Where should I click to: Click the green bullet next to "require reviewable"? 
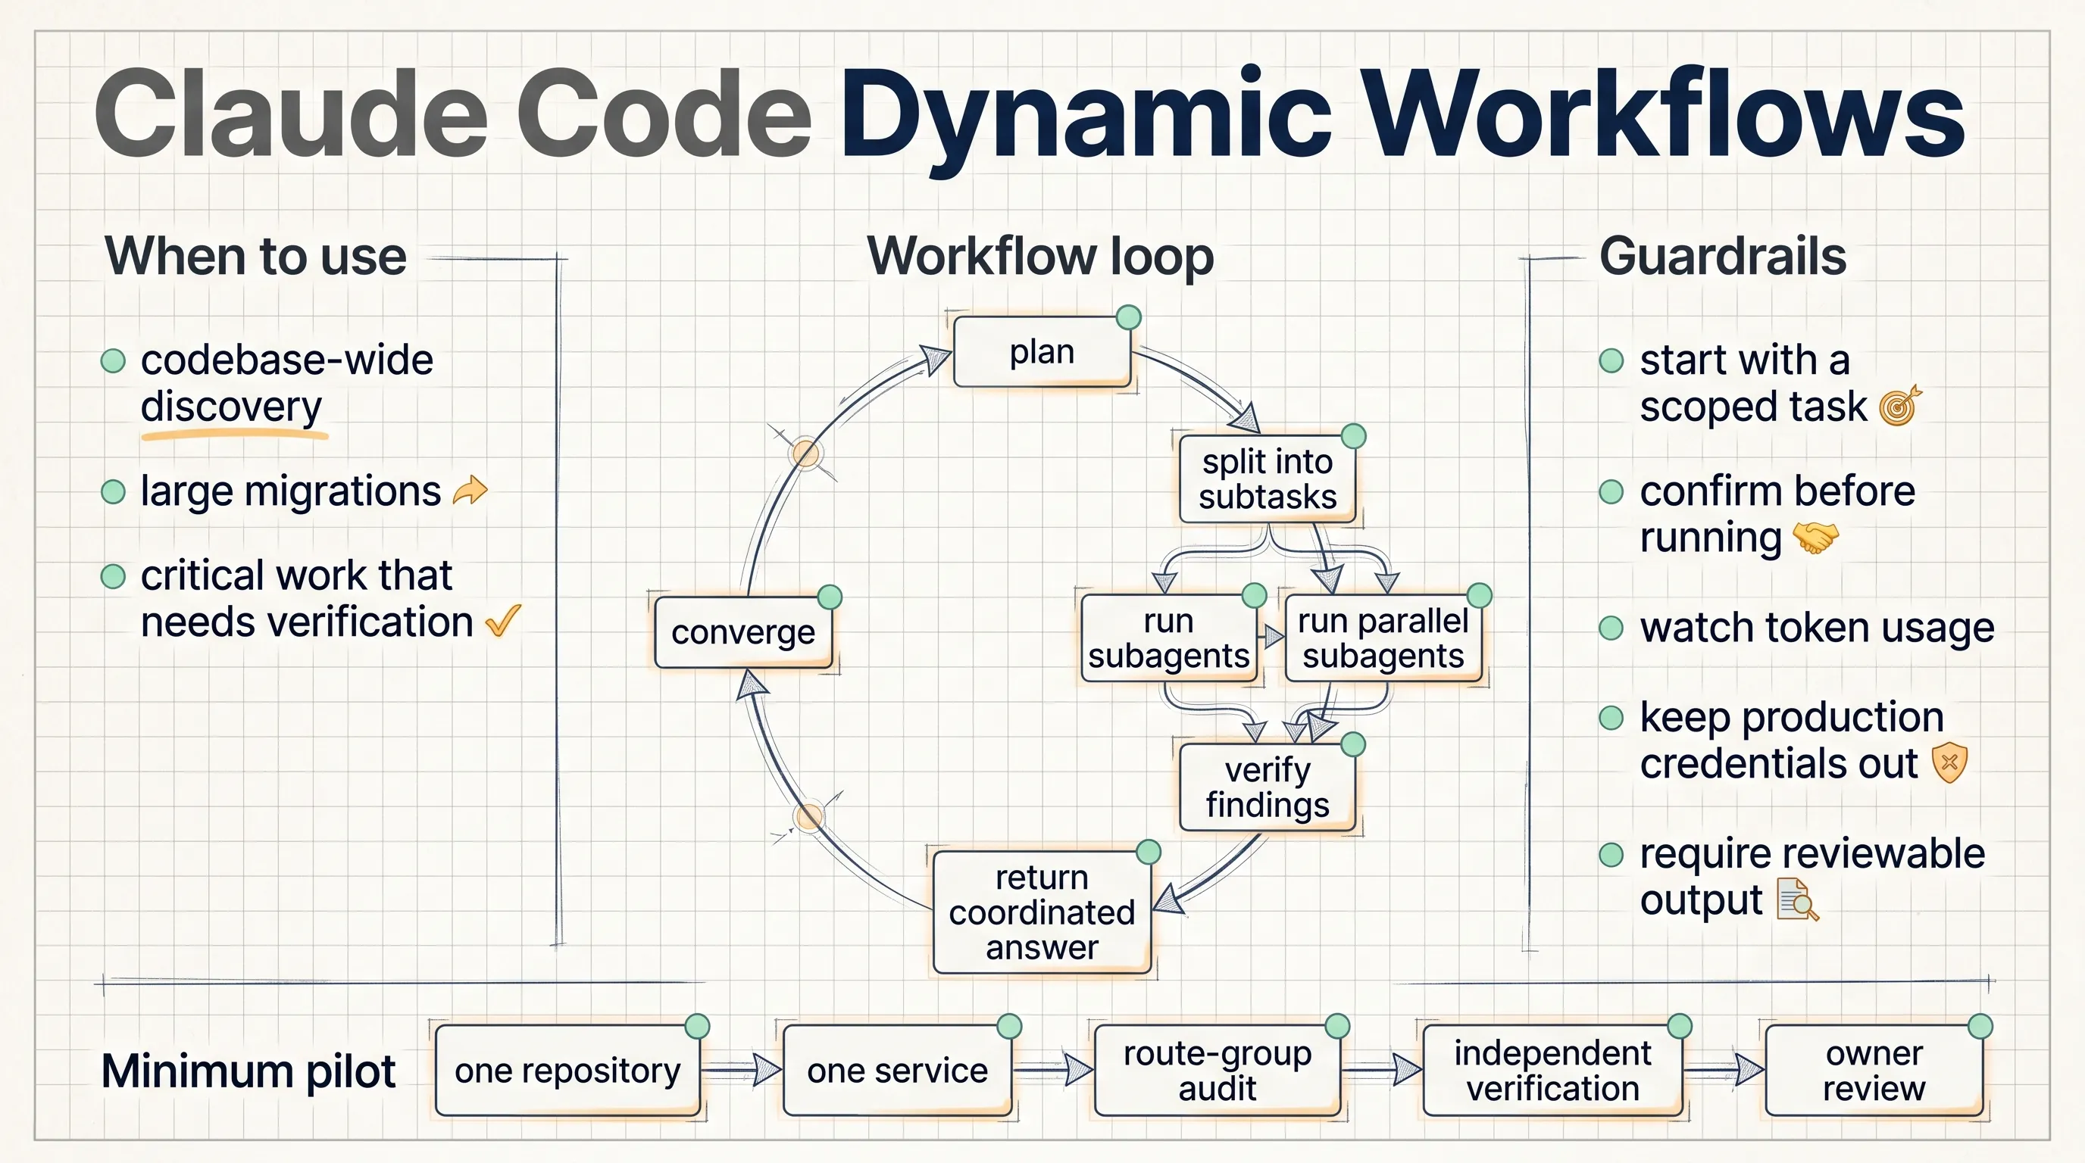[1611, 855]
